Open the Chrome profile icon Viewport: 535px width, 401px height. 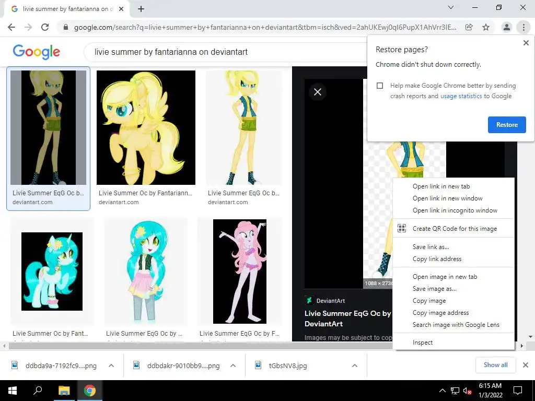[507, 27]
